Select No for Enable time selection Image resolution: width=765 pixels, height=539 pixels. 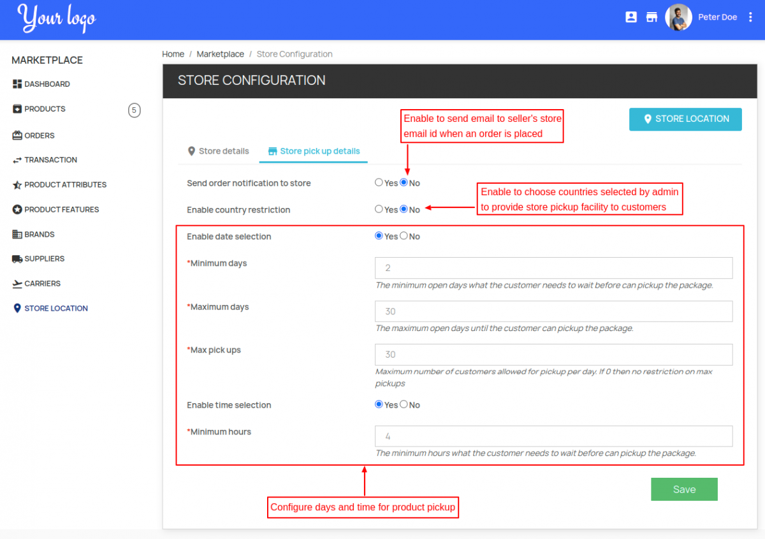pos(404,404)
